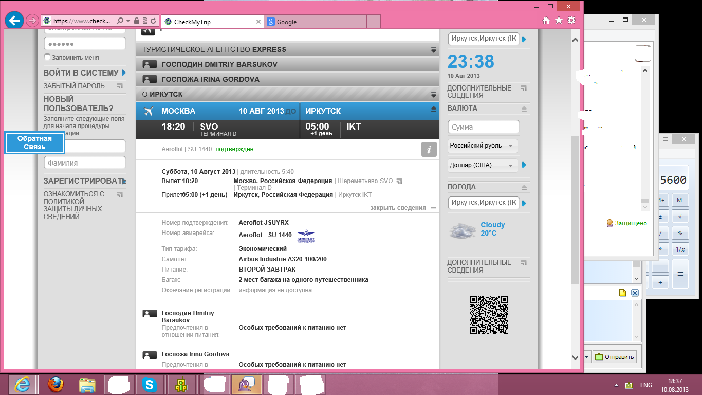This screenshot has height=395, width=702.
Task: Open the browser Tools gear icon
Action: (x=571, y=21)
